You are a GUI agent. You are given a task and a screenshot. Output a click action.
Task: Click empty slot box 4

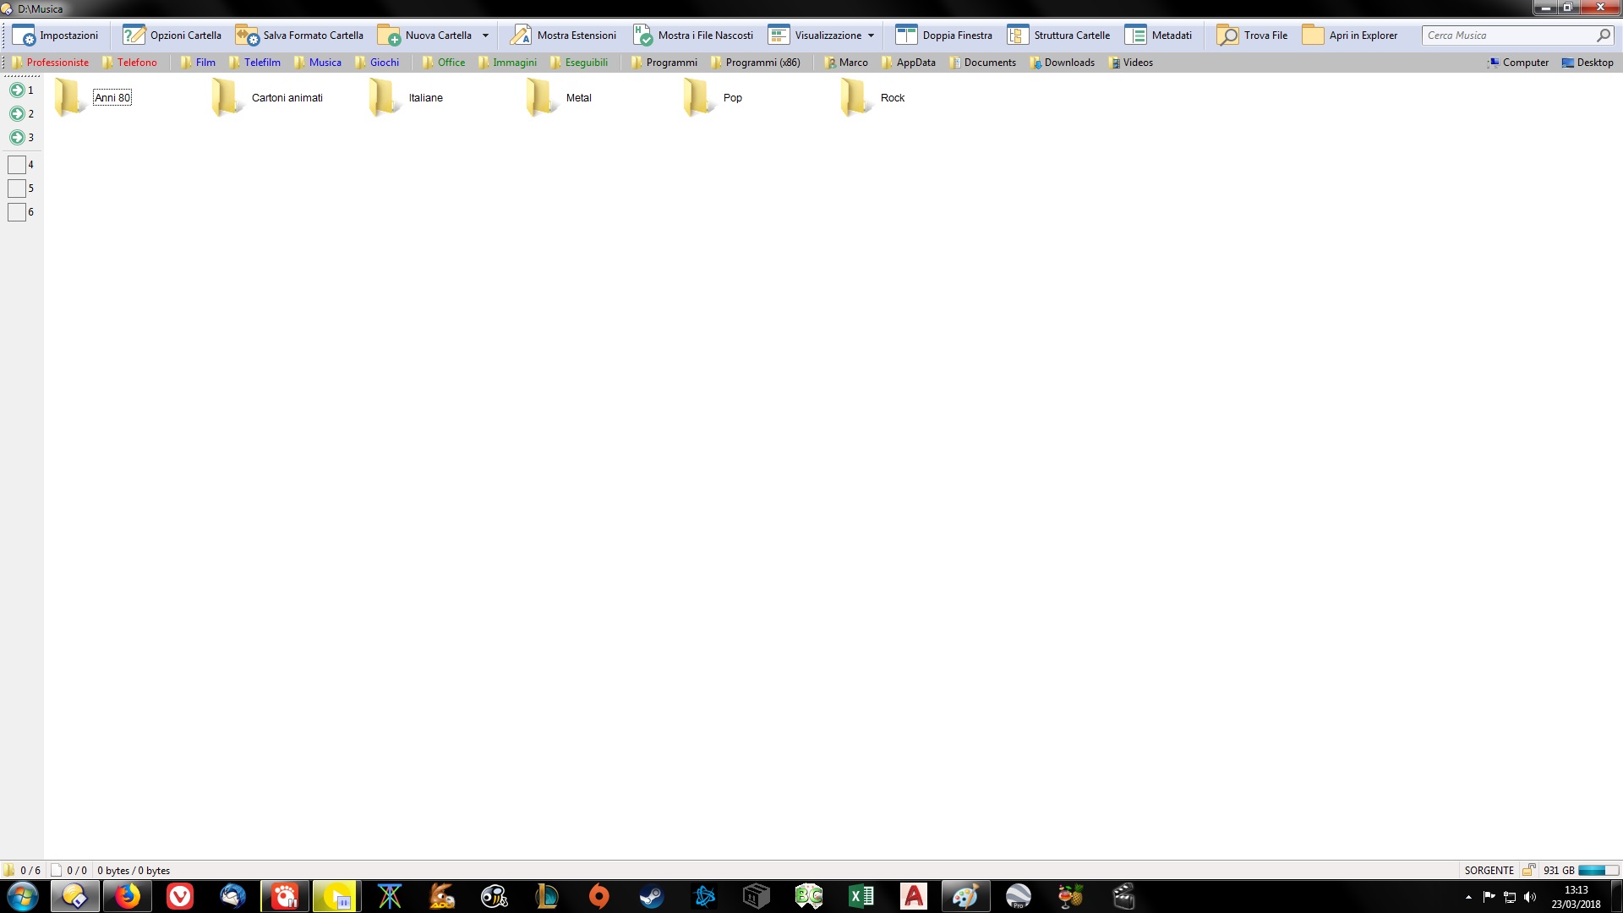point(17,165)
